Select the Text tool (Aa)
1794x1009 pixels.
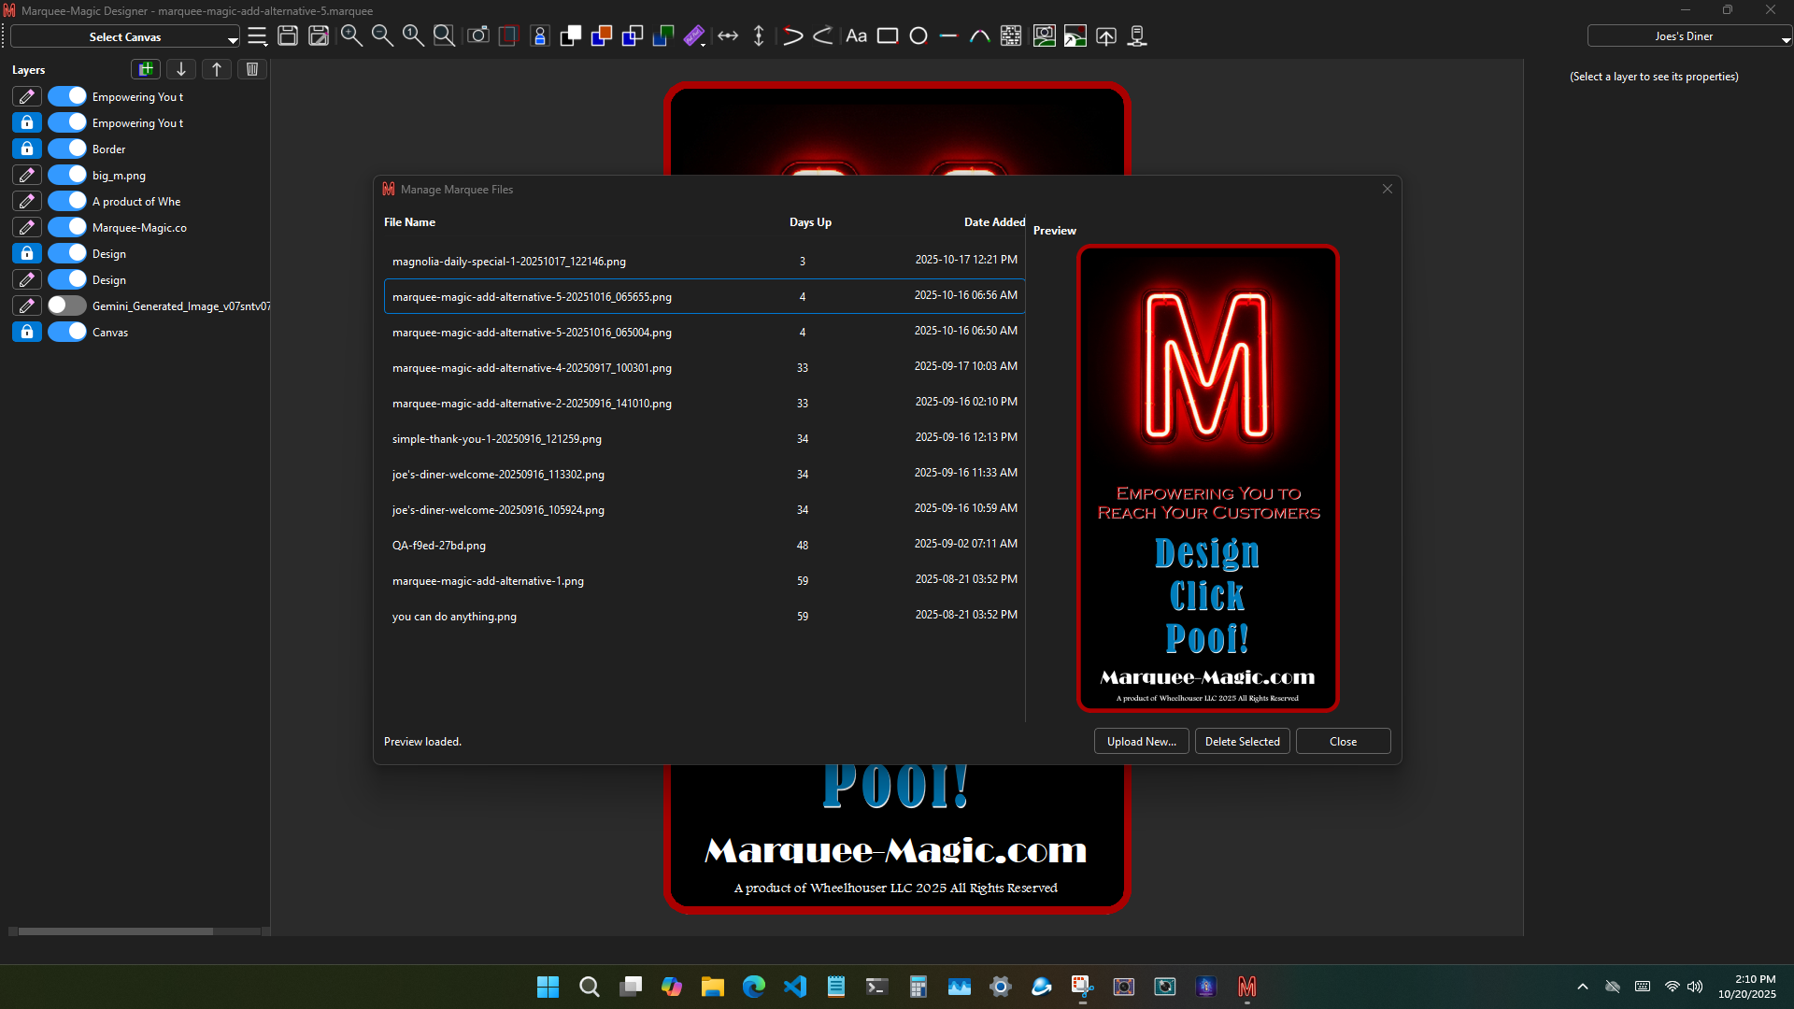856,36
